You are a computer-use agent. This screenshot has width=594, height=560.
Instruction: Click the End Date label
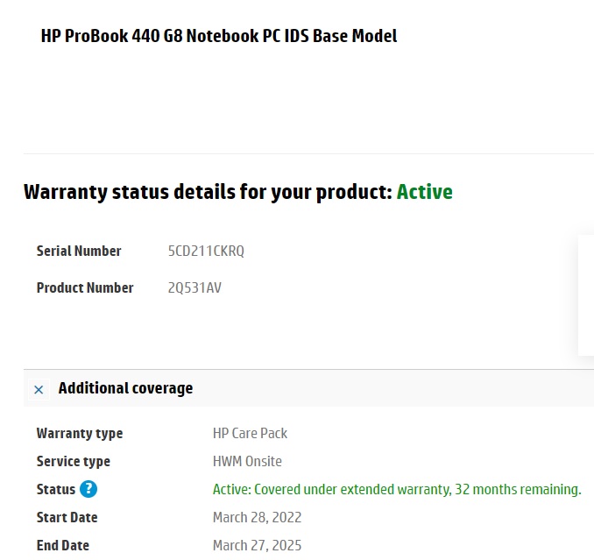click(x=63, y=545)
